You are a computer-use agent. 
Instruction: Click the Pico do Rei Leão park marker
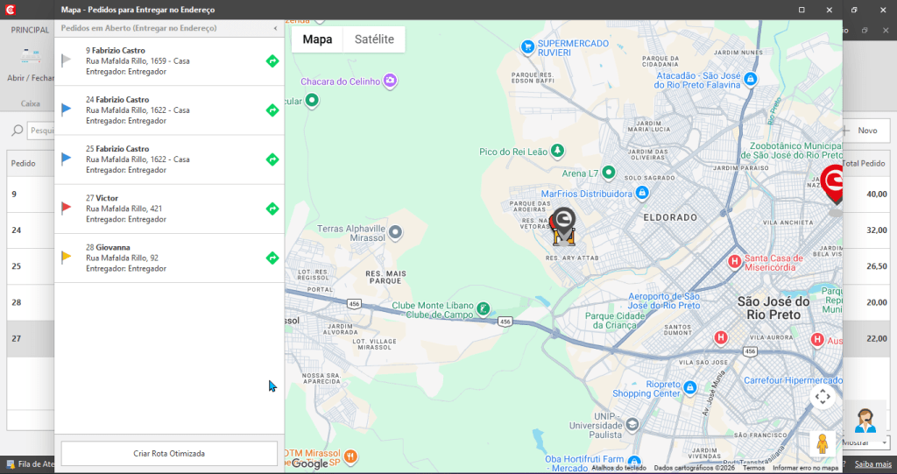pos(557,151)
